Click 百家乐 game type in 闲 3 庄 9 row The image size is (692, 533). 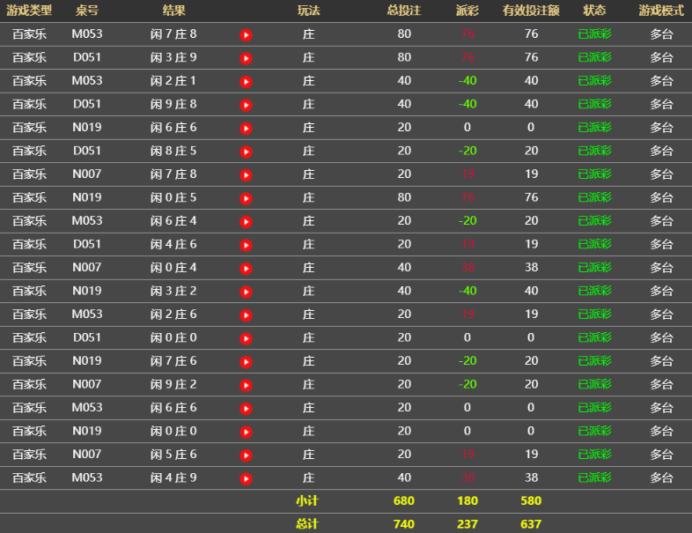click(x=29, y=57)
